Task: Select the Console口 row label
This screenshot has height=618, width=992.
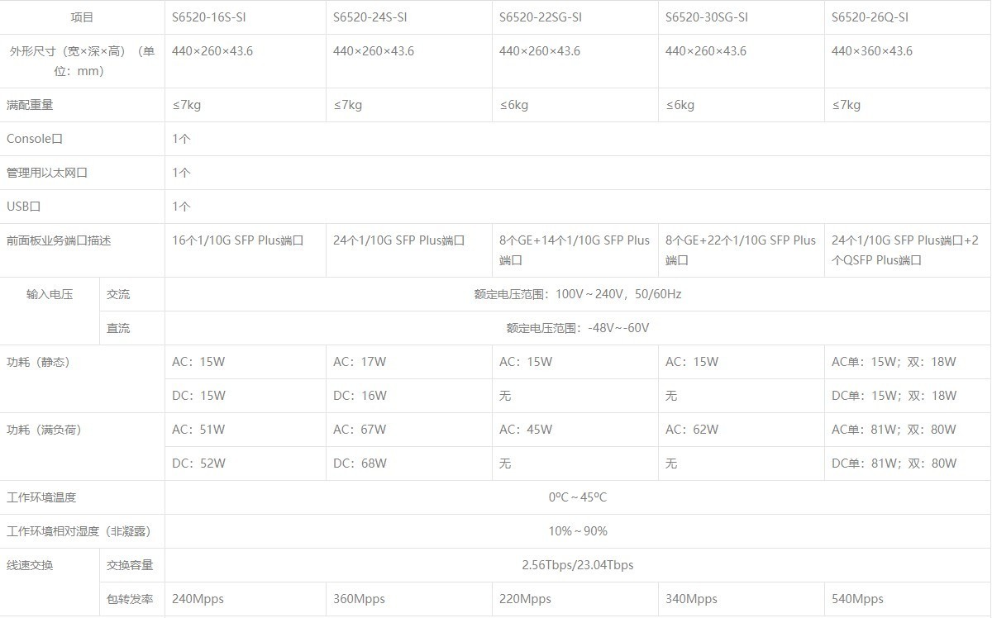Action: pyautogui.click(x=35, y=139)
